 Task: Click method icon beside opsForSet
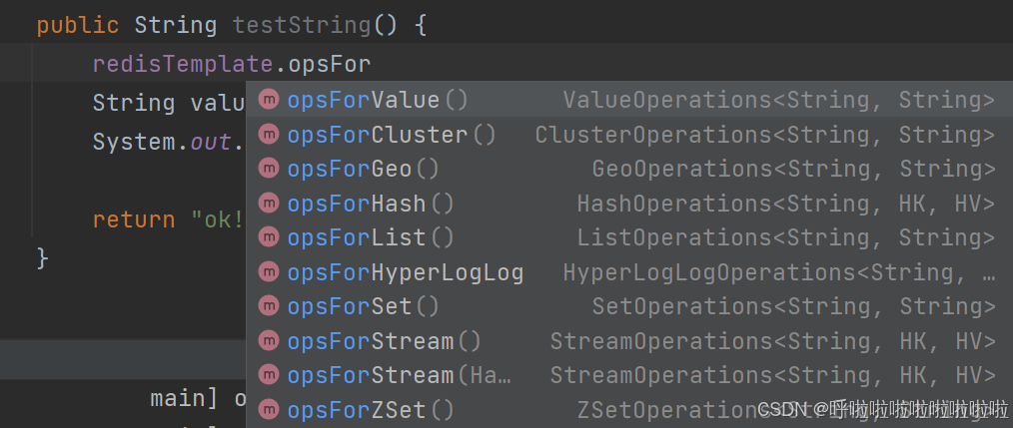[268, 306]
